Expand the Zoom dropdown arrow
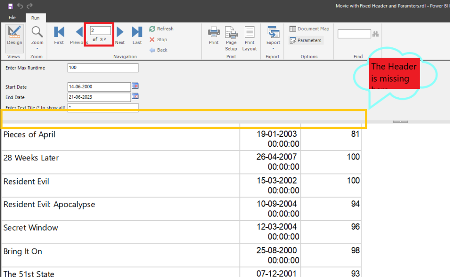 click(x=37, y=48)
